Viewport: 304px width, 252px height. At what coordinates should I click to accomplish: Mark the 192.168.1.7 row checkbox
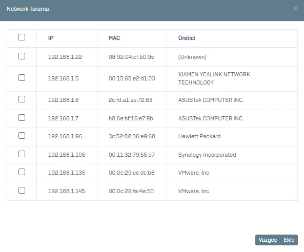point(22,118)
